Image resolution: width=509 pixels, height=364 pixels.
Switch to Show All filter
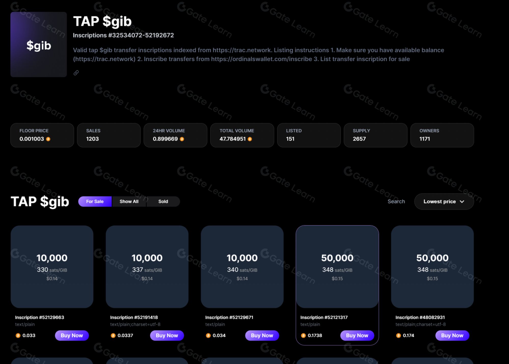pos(129,202)
